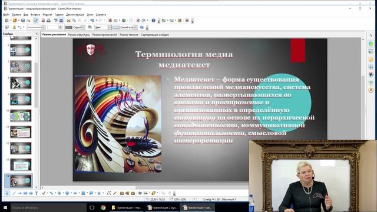Viewport: 377px width, 212px height.
Task: Click the Zoom magnifier icon
Action: click(144, 21)
